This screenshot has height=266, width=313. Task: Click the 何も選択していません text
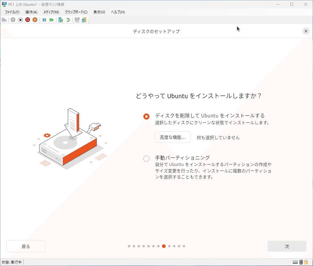(x=218, y=138)
